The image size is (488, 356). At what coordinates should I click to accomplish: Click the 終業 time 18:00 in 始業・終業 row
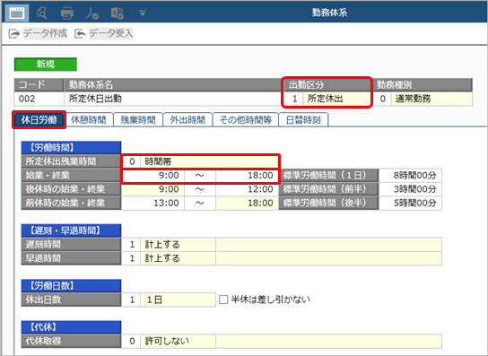(x=247, y=176)
